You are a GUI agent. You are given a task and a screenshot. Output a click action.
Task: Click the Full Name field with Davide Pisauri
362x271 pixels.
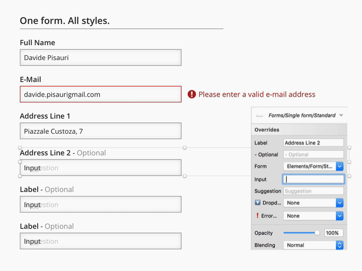(100, 58)
